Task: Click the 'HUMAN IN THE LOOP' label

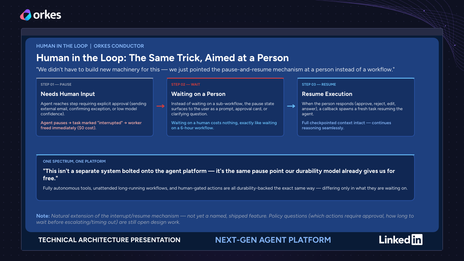Action: 62,46
